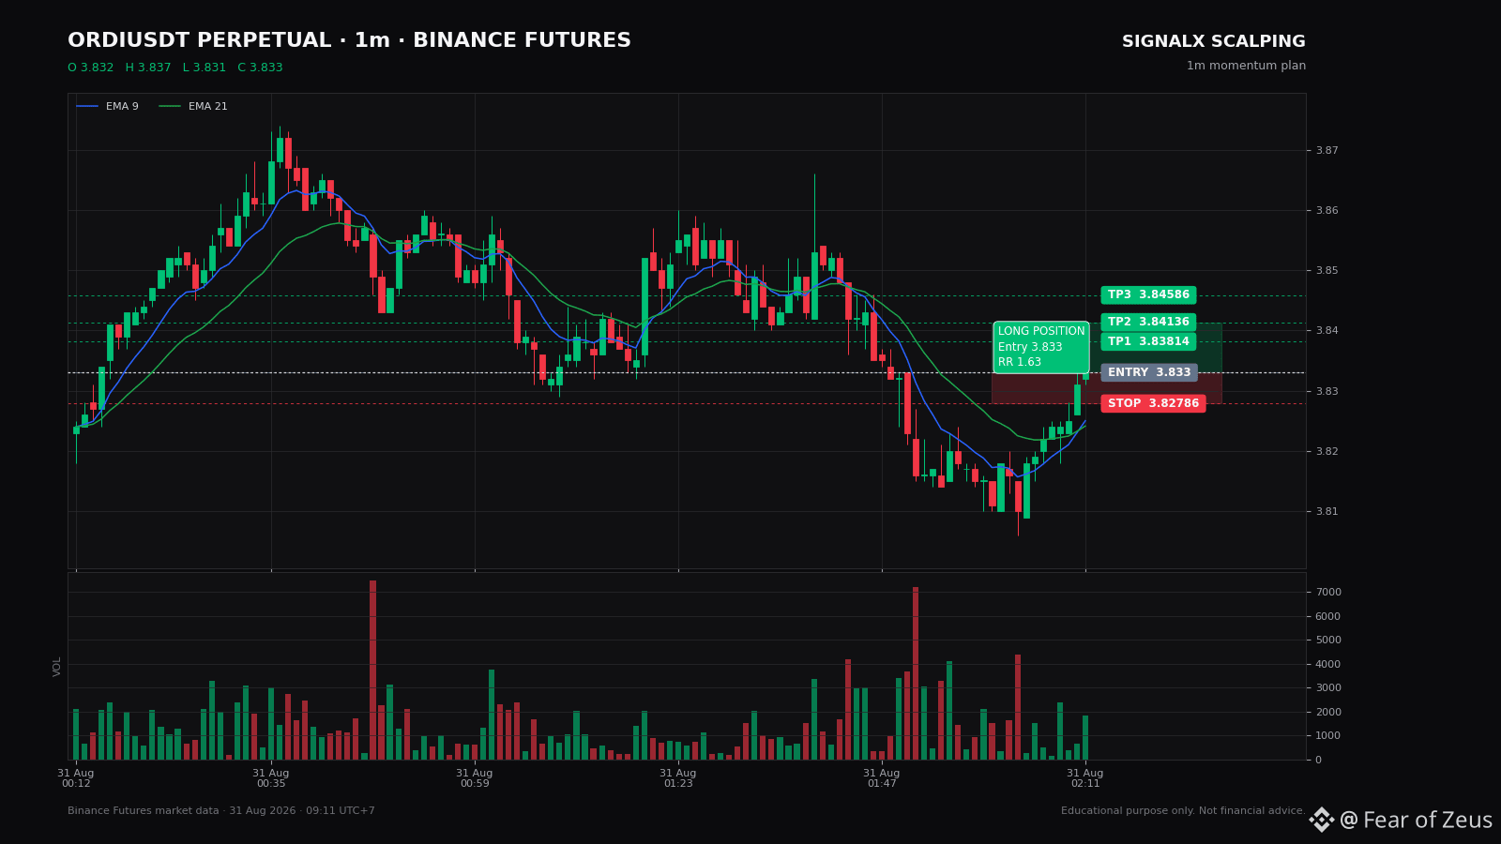Image resolution: width=1501 pixels, height=844 pixels.
Task: Click the 31 Aug 00:35 time label
Action: coord(271,778)
